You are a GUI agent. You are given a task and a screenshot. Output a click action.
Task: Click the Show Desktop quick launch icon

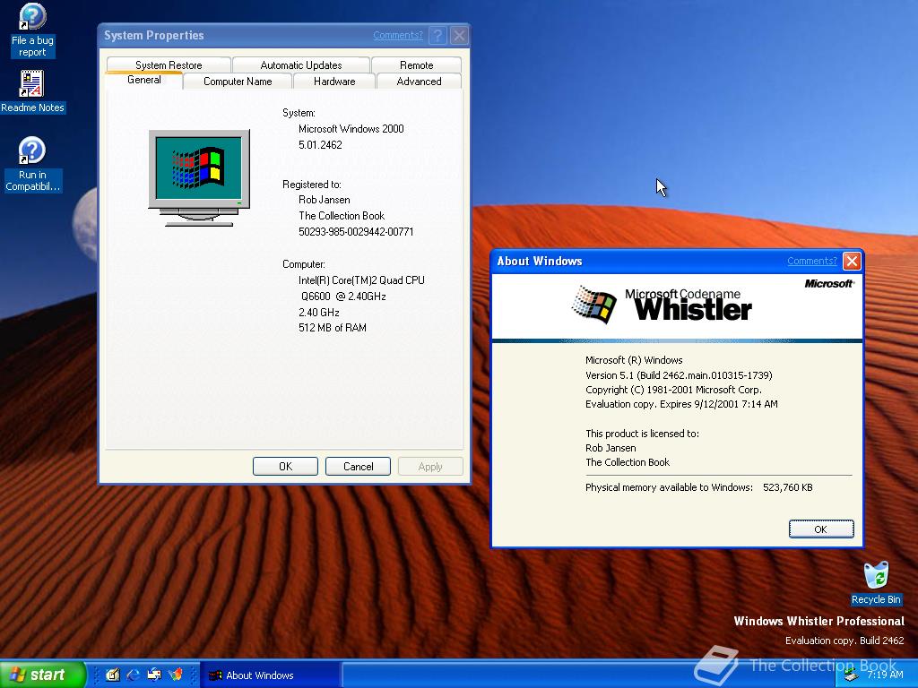tap(112, 675)
